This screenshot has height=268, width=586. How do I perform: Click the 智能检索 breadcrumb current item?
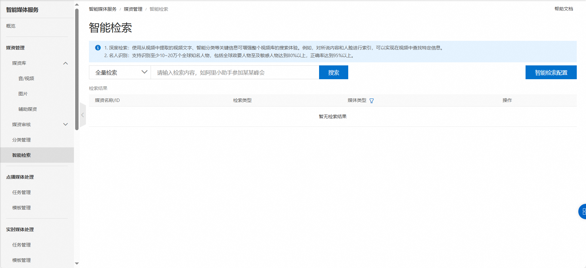(x=159, y=9)
